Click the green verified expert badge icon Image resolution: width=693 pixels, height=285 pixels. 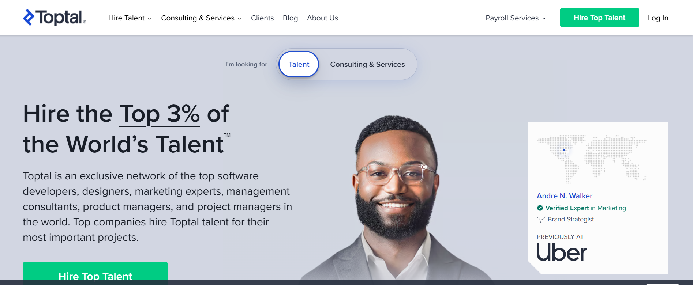(540, 208)
